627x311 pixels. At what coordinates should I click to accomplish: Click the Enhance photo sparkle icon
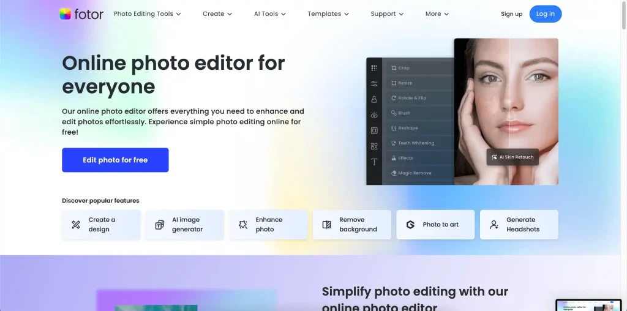(243, 225)
